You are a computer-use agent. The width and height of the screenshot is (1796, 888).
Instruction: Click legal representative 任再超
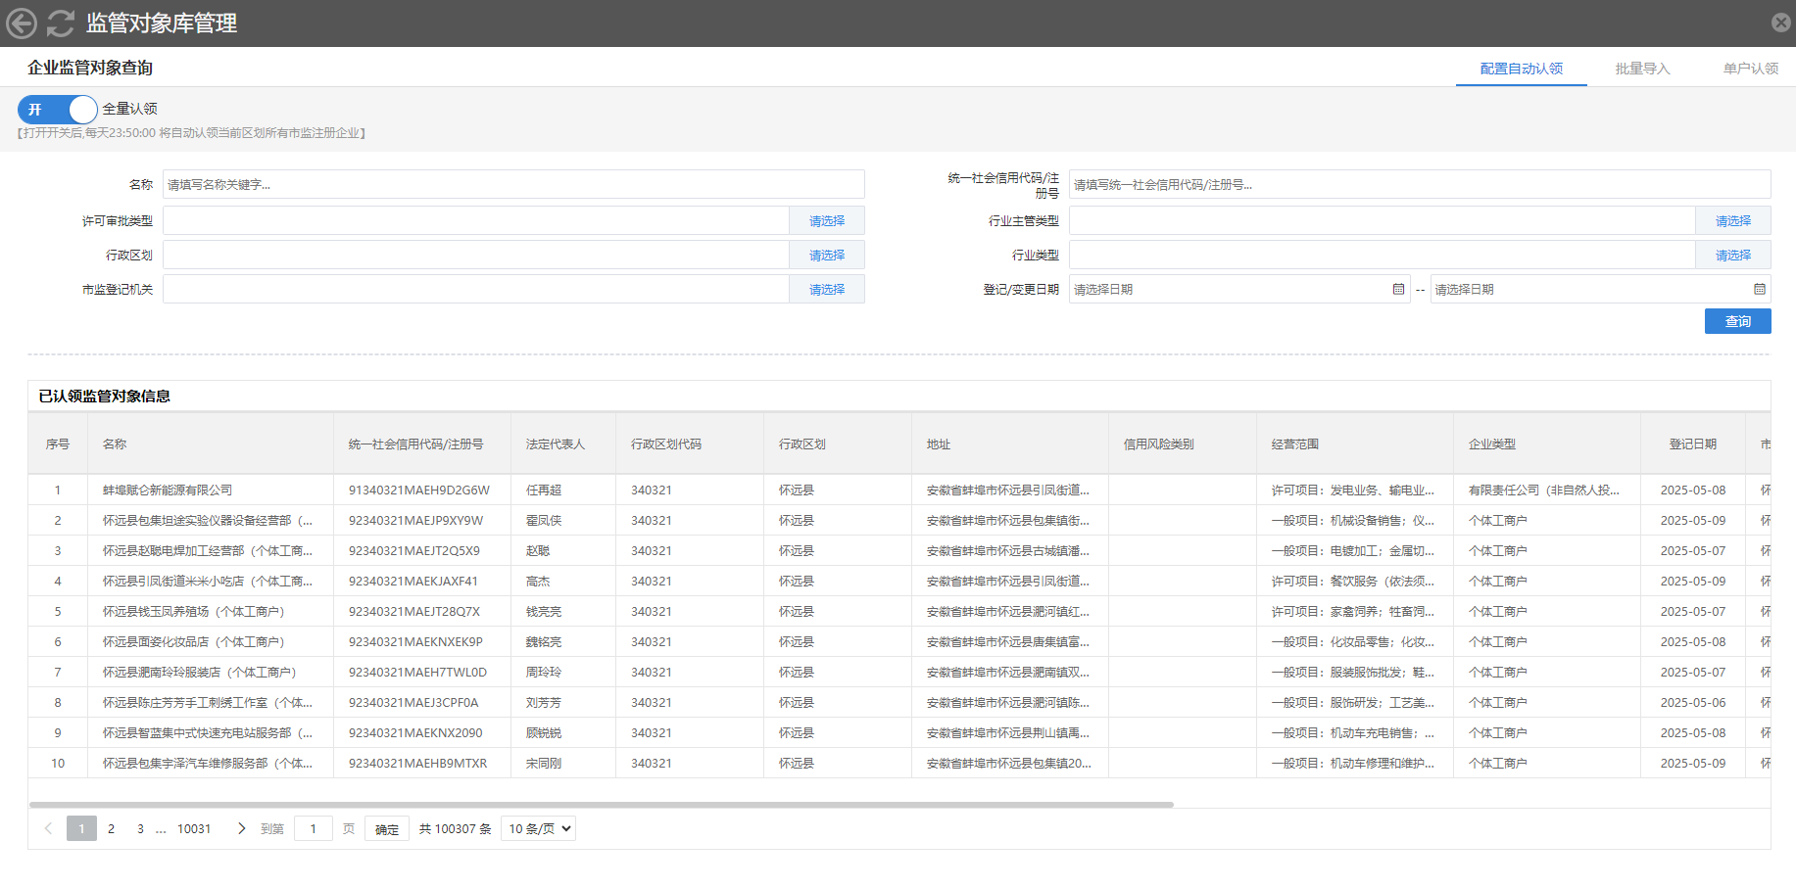(544, 490)
